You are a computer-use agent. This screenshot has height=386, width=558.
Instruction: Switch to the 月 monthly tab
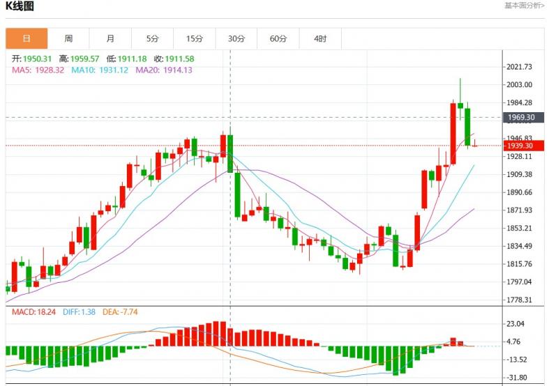tap(111, 39)
